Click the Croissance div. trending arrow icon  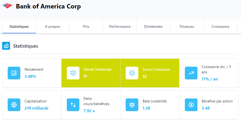(191, 73)
